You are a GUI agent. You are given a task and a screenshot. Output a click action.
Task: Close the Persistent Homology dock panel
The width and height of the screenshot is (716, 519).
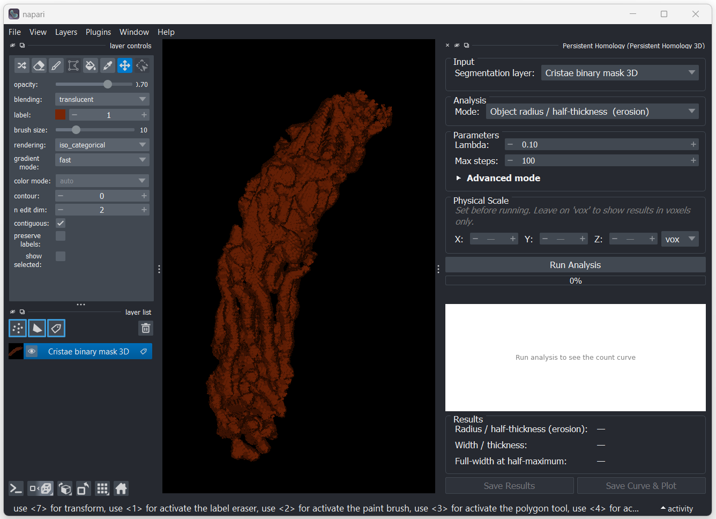[x=447, y=46]
